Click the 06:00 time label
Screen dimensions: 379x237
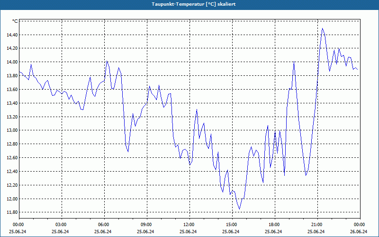(104, 225)
